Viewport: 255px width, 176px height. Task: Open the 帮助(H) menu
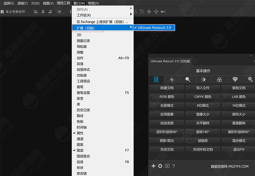[x=93, y=3]
